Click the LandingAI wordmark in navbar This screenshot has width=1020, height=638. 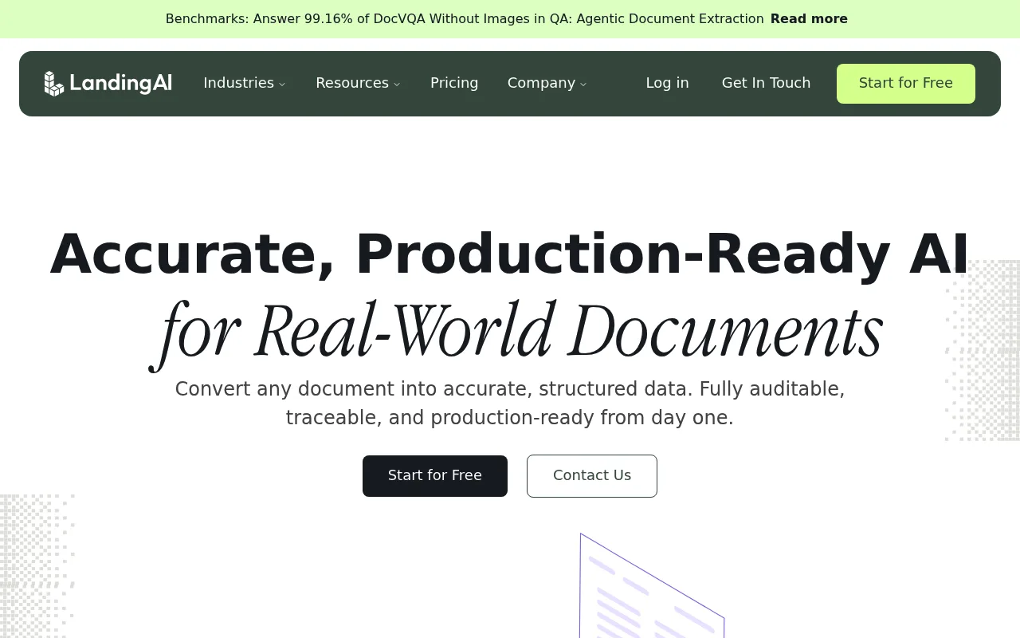[121, 83]
